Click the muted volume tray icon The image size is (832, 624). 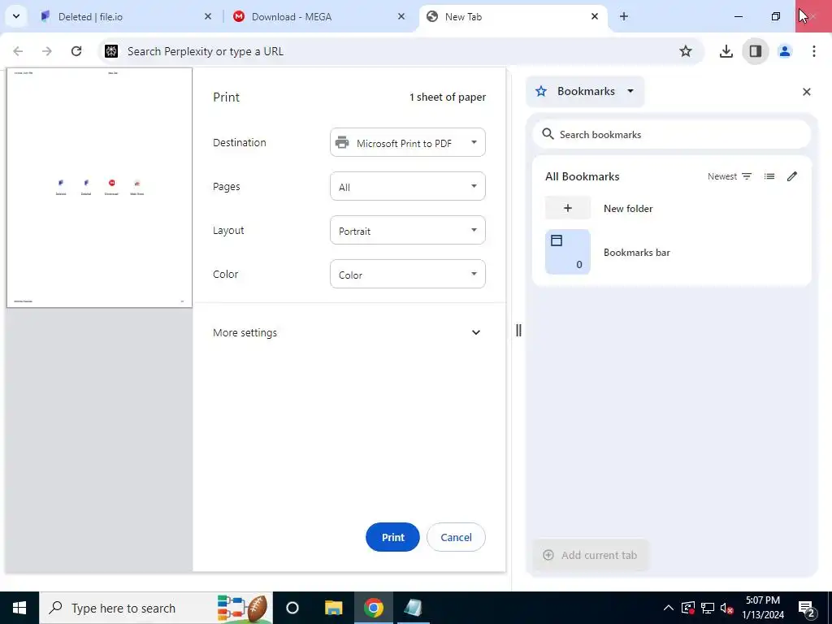[727, 608]
